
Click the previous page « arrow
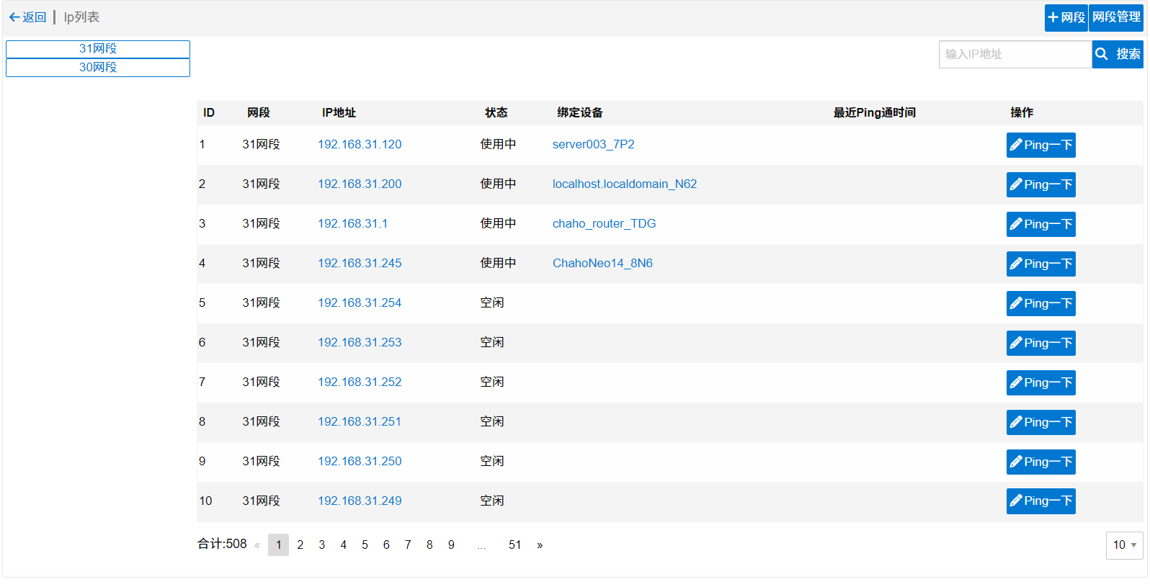point(257,545)
